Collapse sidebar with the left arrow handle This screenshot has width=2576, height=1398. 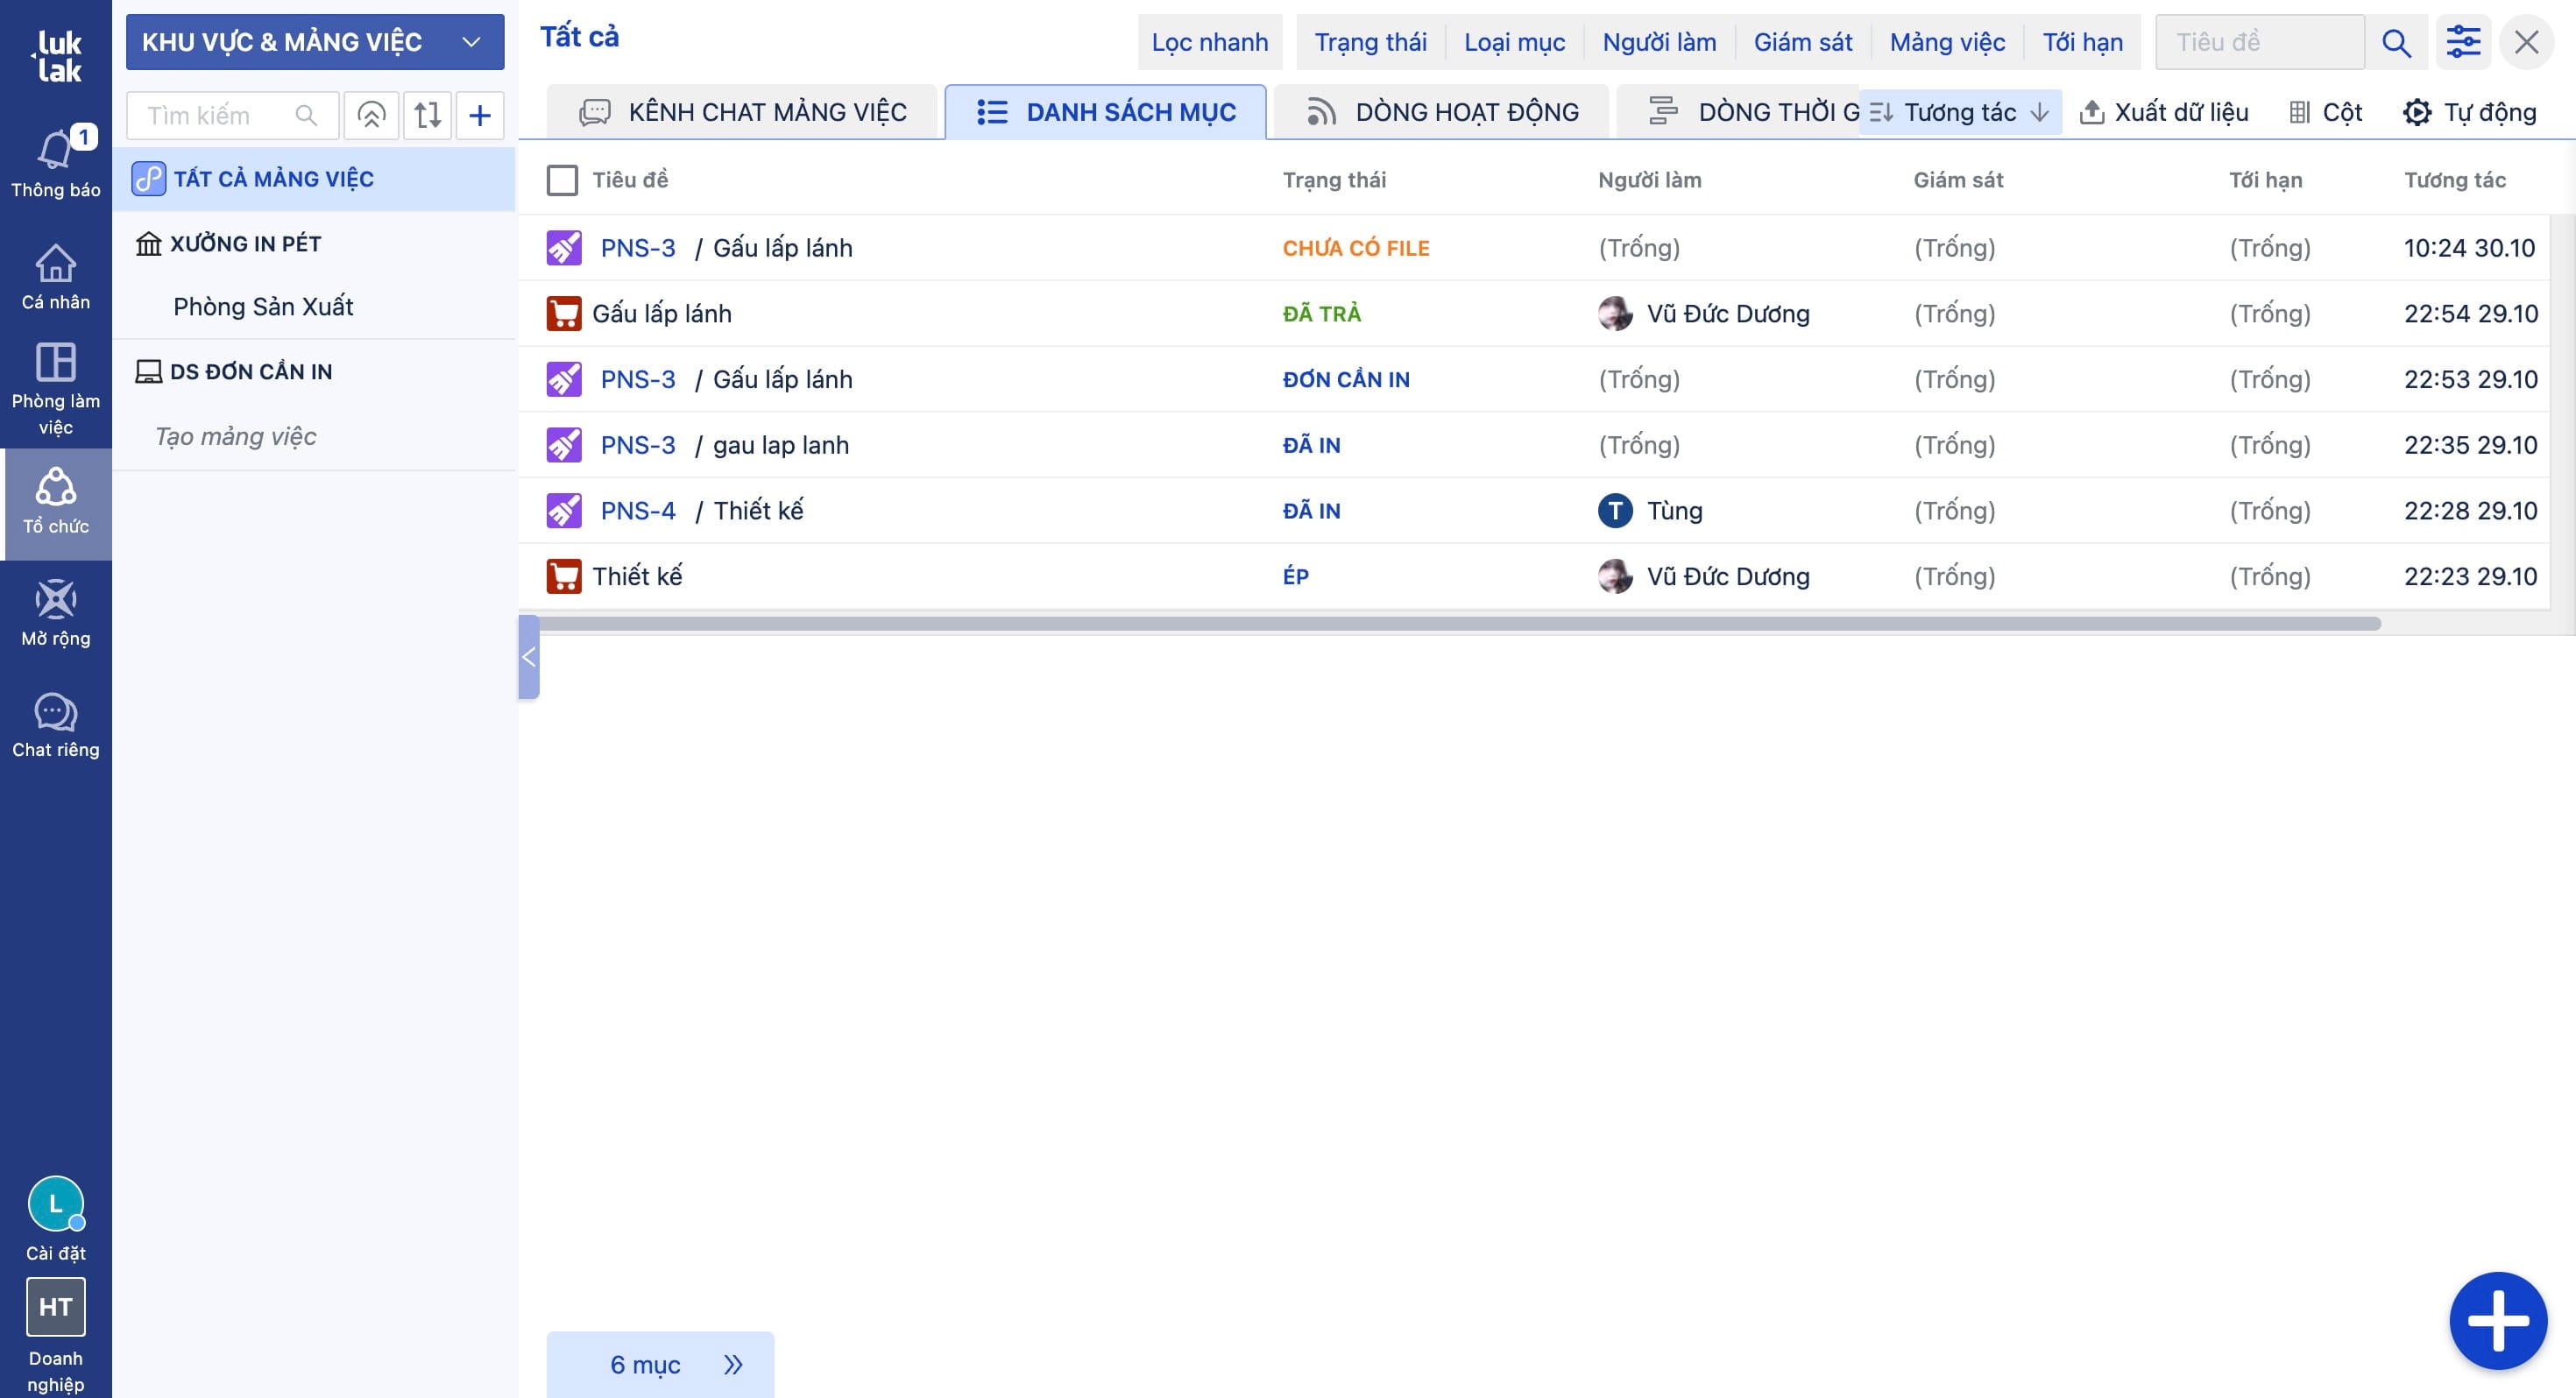[x=529, y=657]
